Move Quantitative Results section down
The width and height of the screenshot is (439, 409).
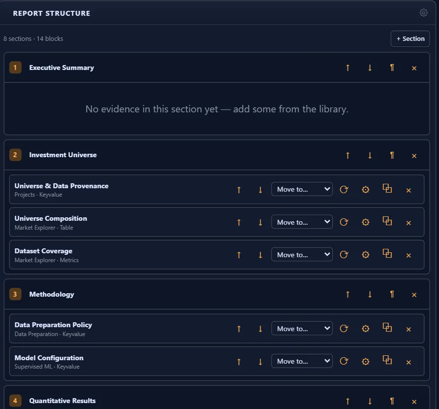pos(370,402)
